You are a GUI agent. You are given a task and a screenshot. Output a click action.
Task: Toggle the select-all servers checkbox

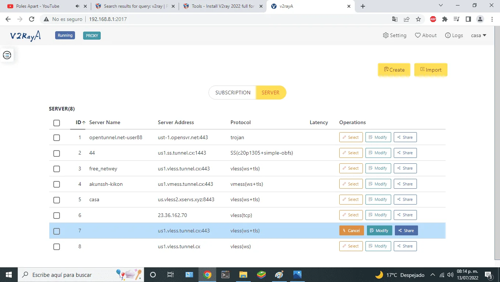[57, 123]
